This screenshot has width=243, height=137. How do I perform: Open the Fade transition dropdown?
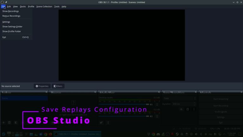[x=180, y=98]
